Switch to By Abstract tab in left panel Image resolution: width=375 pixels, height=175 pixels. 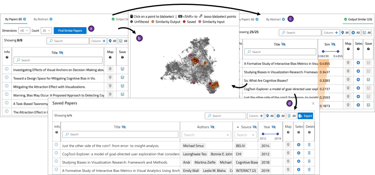pyautogui.click(x=43, y=19)
